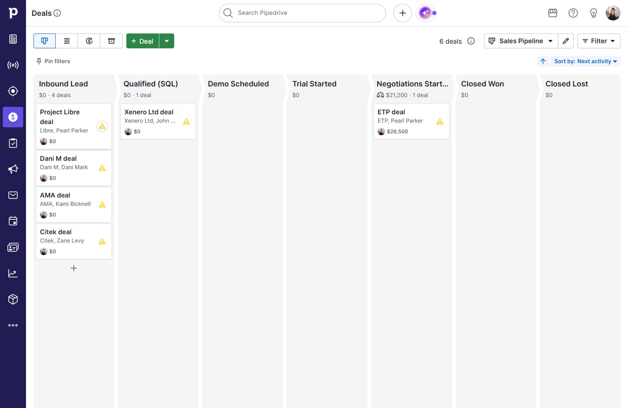Open the Citek deal card
The width and height of the screenshot is (628, 408).
click(74, 241)
